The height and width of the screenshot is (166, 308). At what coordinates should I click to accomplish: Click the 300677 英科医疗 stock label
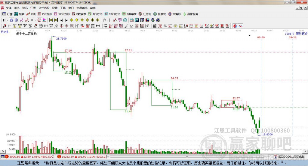[296, 34]
